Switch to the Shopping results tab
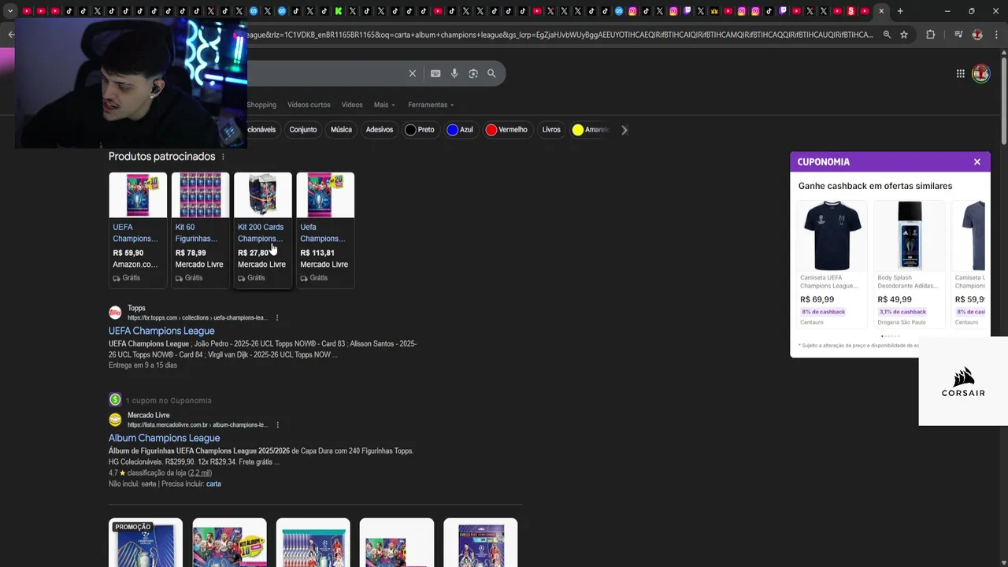Image resolution: width=1008 pixels, height=567 pixels. pos(261,105)
